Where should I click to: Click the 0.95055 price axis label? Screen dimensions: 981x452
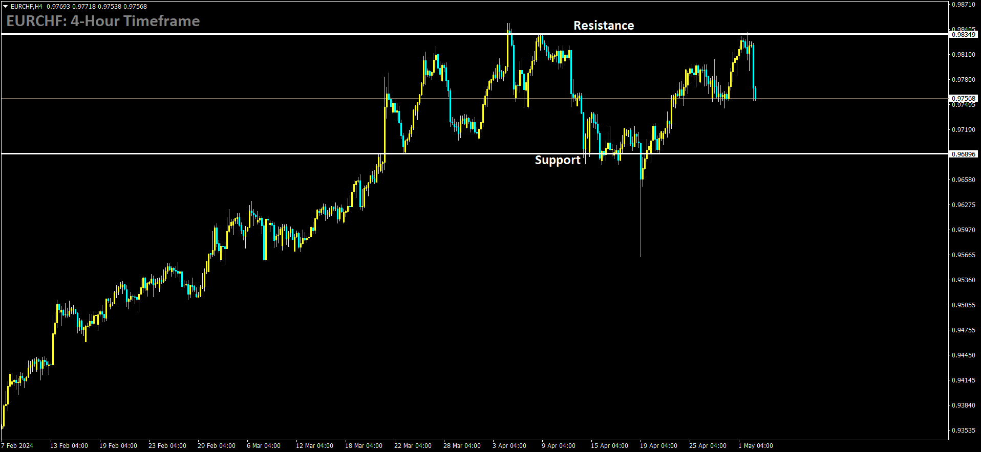click(964, 305)
